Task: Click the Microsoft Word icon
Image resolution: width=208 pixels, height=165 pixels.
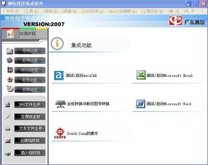Action: click(x=140, y=104)
